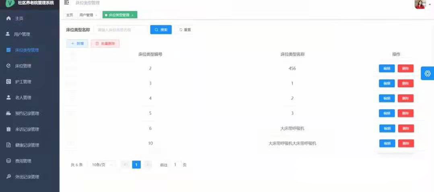Click 编辑 for the row named 456

click(387, 68)
